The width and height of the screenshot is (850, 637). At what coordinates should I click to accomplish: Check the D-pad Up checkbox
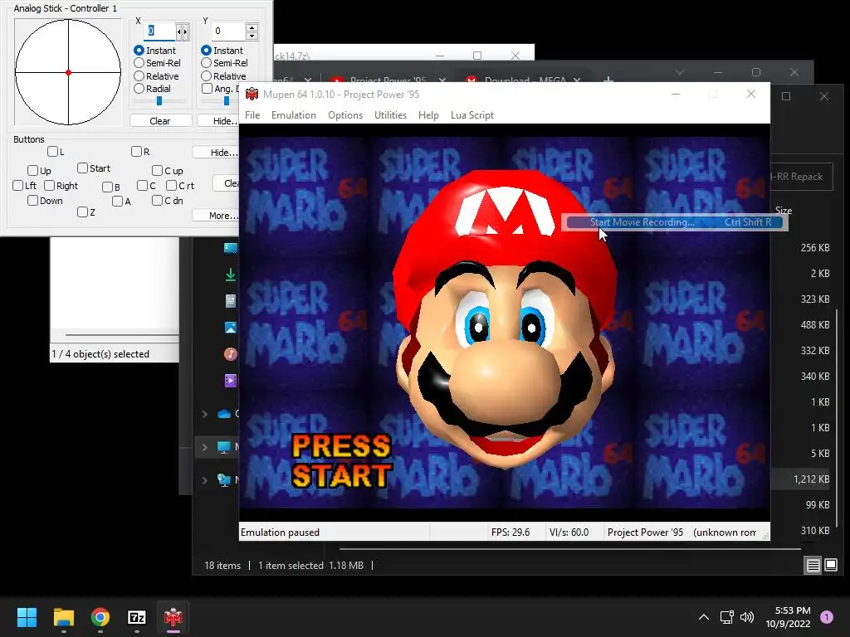pos(32,171)
